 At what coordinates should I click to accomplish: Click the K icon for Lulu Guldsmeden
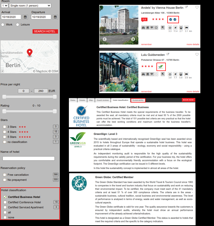coord(163,74)
